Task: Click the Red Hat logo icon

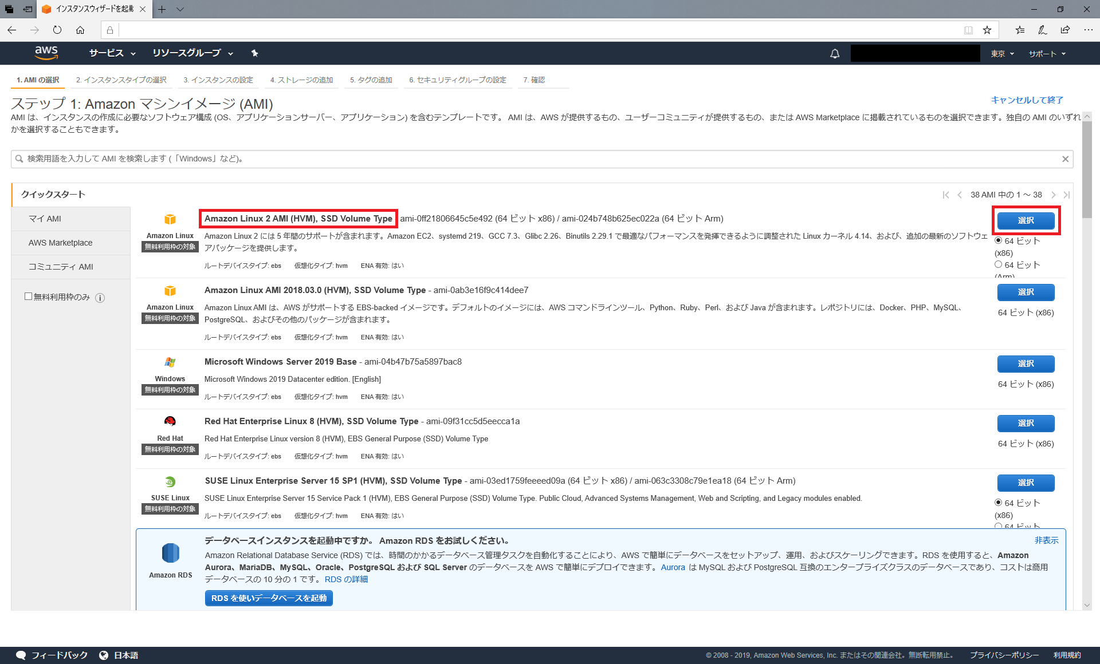Action: 170,422
